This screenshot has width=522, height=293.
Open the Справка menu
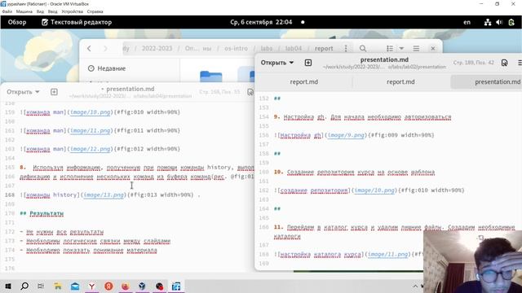click(95, 11)
